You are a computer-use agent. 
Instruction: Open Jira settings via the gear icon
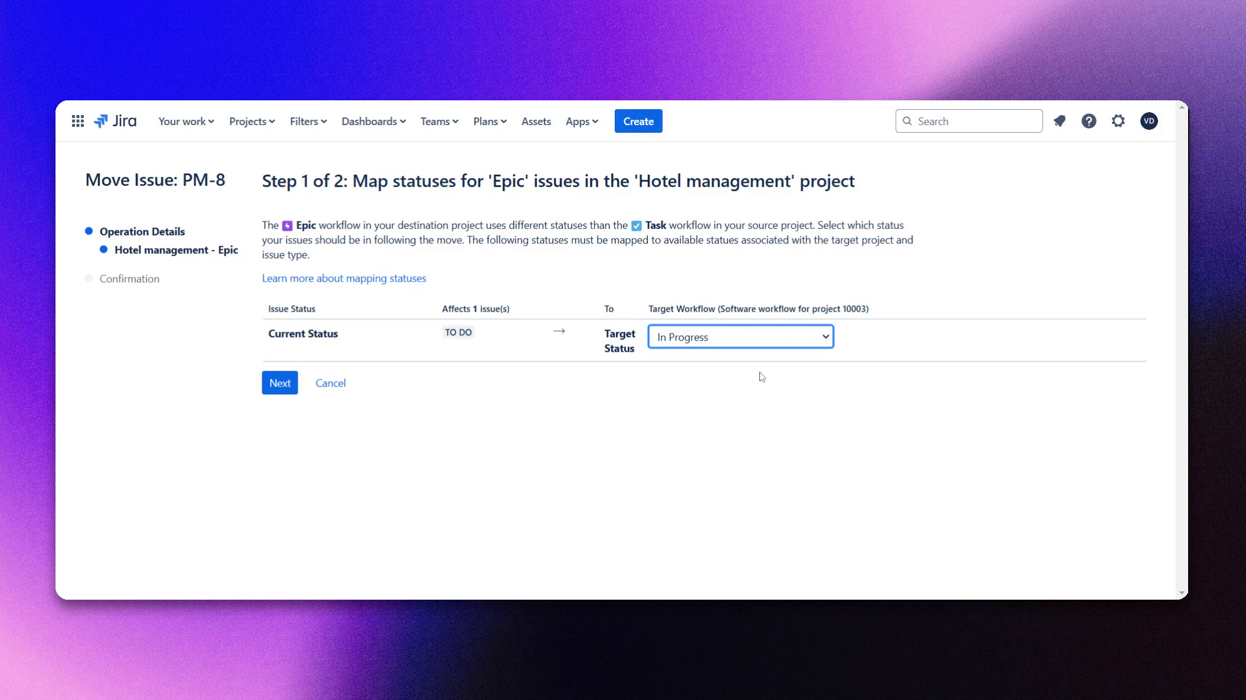click(1118, 121)
